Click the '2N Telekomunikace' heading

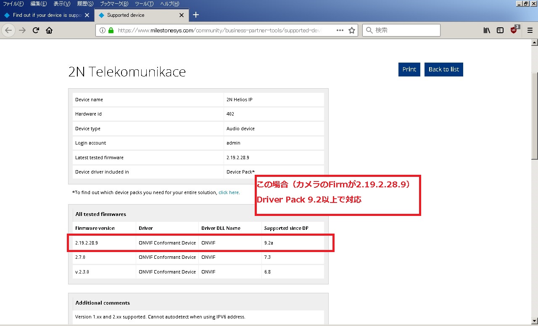pyautogui.click(x=127, y=72)
